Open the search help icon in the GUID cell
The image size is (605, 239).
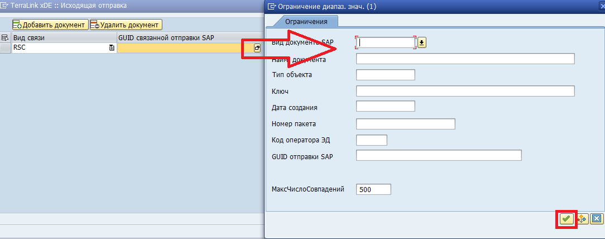point(257,49)
